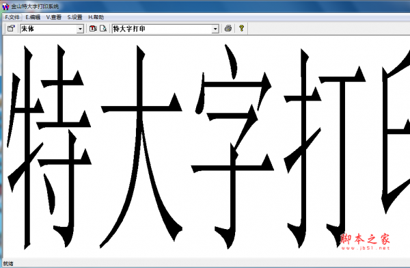
Task: Click the printer icon in toolbar
Action: [x=228, y=28]
